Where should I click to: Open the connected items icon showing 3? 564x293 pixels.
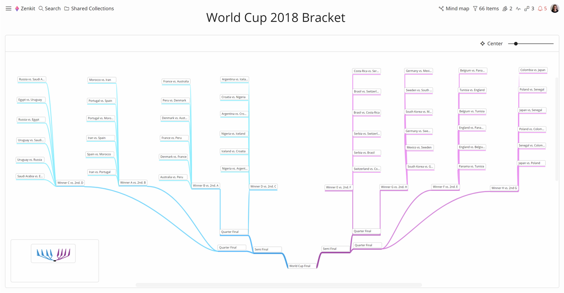[529, 9]
